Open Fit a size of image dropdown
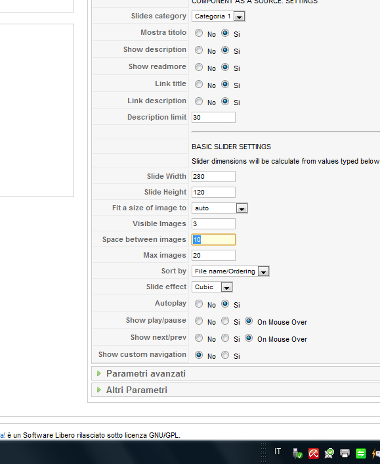This screenshot has height=464, width=380. coord(220,208)
